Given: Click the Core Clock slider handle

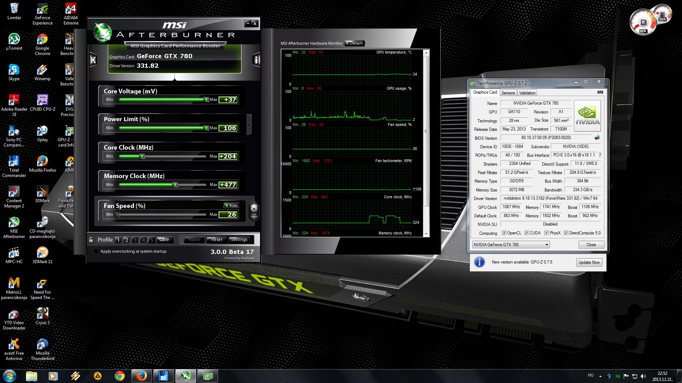Looking at the screenshot, I should coord(142,156).
